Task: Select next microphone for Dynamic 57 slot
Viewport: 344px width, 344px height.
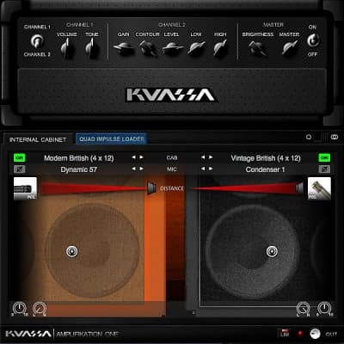Action: click(142, 169)
